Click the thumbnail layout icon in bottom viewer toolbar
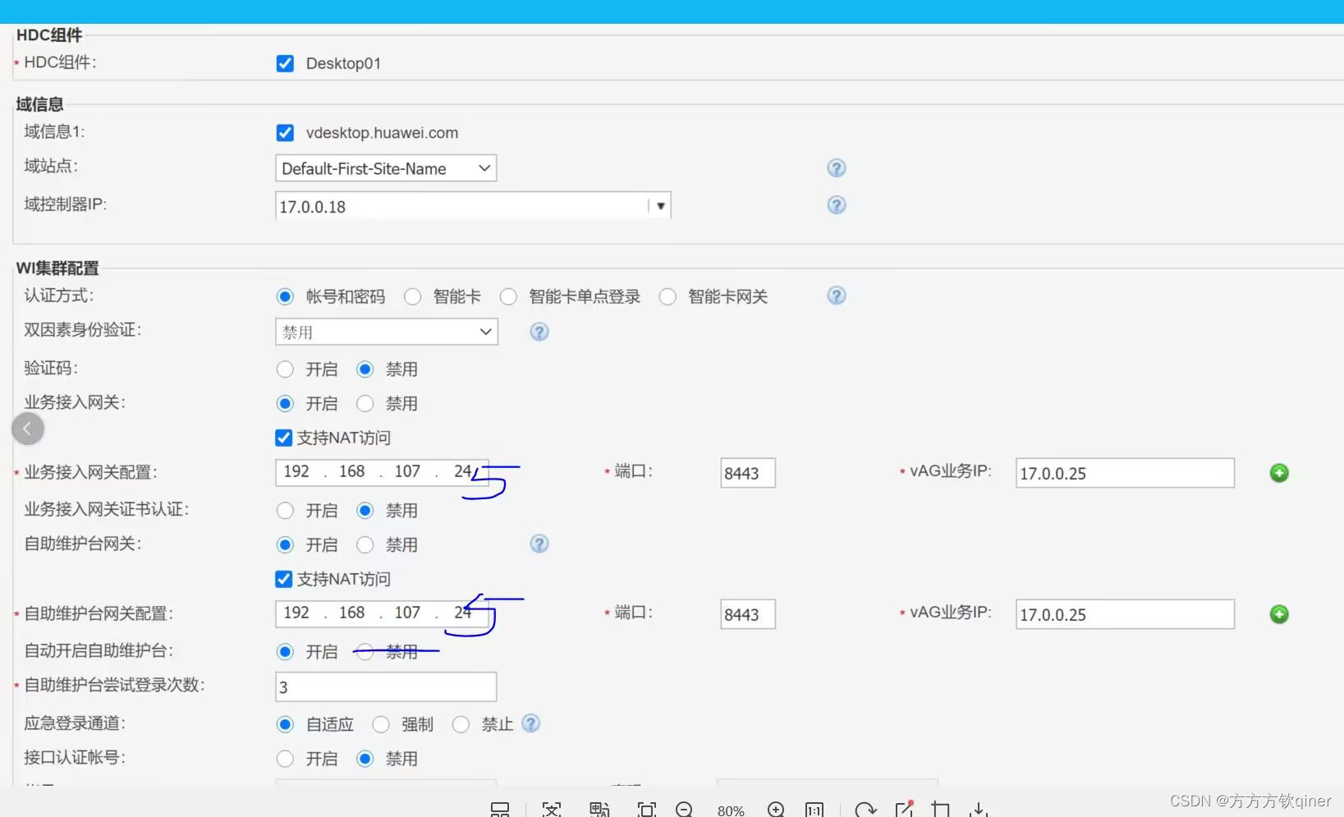 pyautogui.click(x=500, y=810)
